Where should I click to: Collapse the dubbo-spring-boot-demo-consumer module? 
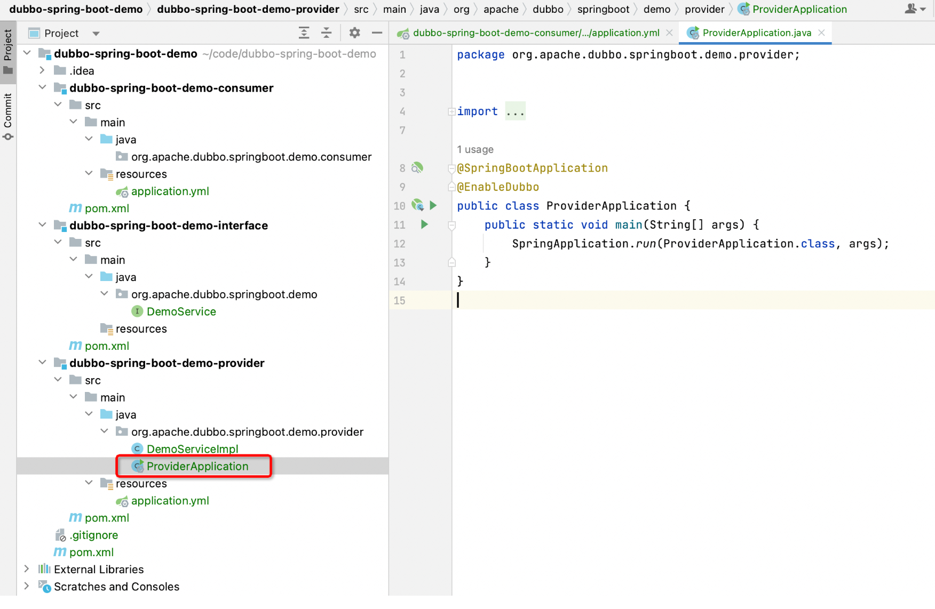(x=42, y=87)
